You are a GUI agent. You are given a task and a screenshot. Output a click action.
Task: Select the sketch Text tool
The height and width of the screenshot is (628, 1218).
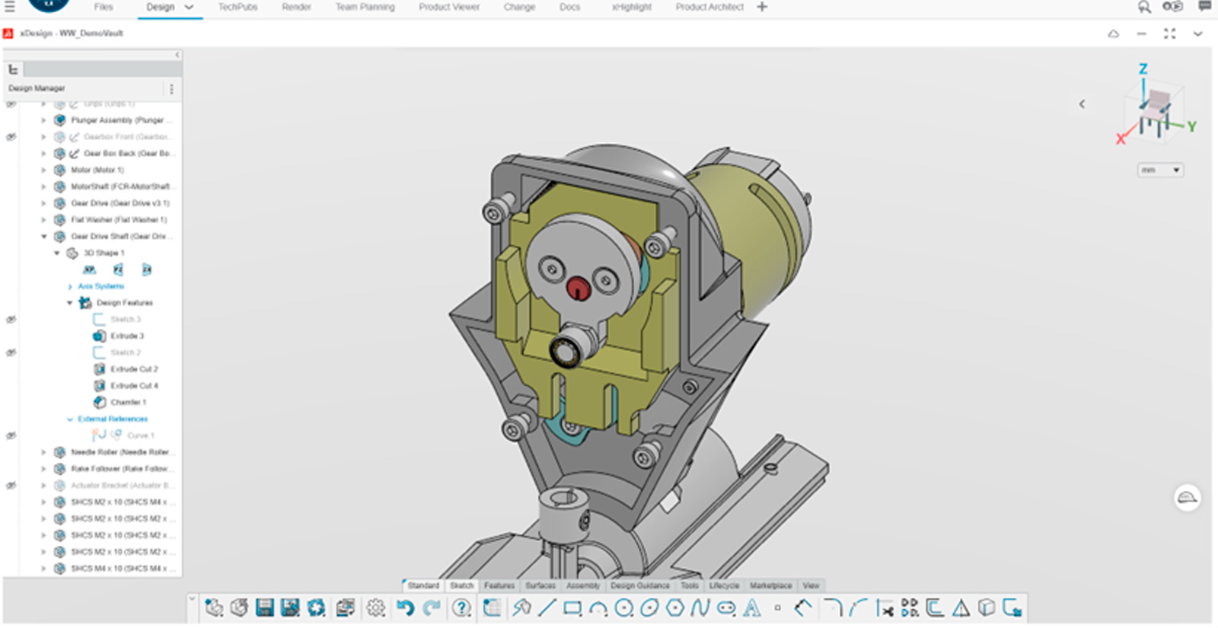point(751,607)
